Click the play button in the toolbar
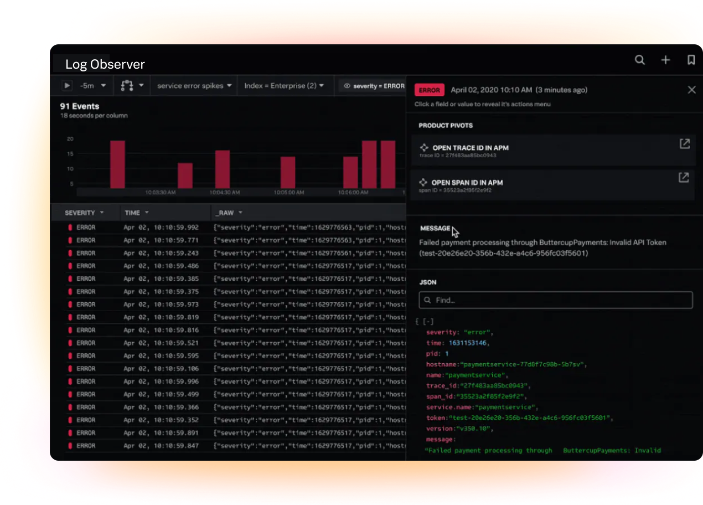Screen dimensions: 703x505 tap(67, 86)
